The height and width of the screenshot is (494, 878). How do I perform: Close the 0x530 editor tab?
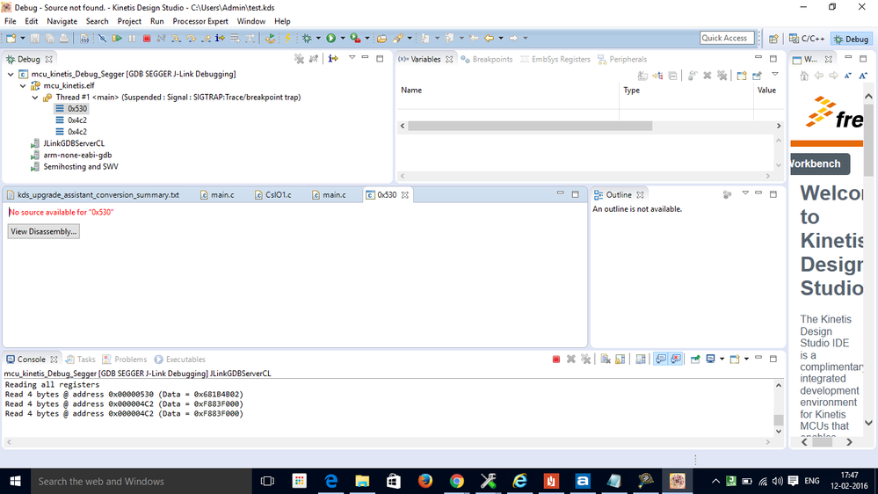405,195
